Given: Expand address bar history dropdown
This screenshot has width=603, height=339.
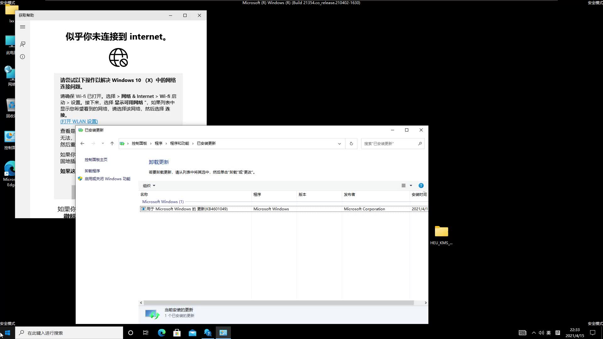Looking at the screenshot, I should (340, 144).
